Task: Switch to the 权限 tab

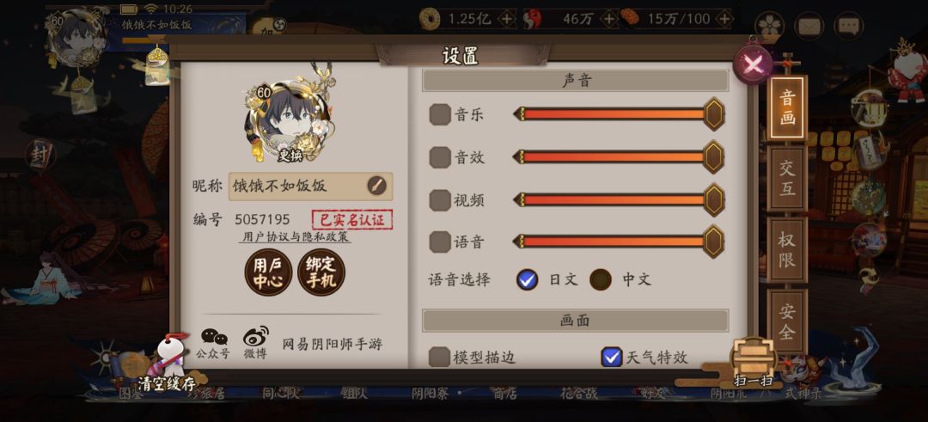Action: tap(787, 250)
